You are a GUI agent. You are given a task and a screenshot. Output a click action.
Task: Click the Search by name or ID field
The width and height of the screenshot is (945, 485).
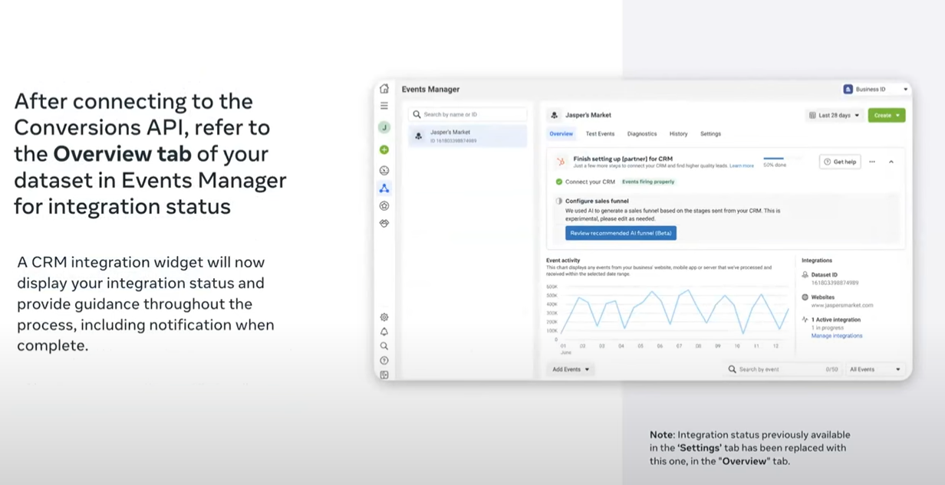[x=468, y=115]
